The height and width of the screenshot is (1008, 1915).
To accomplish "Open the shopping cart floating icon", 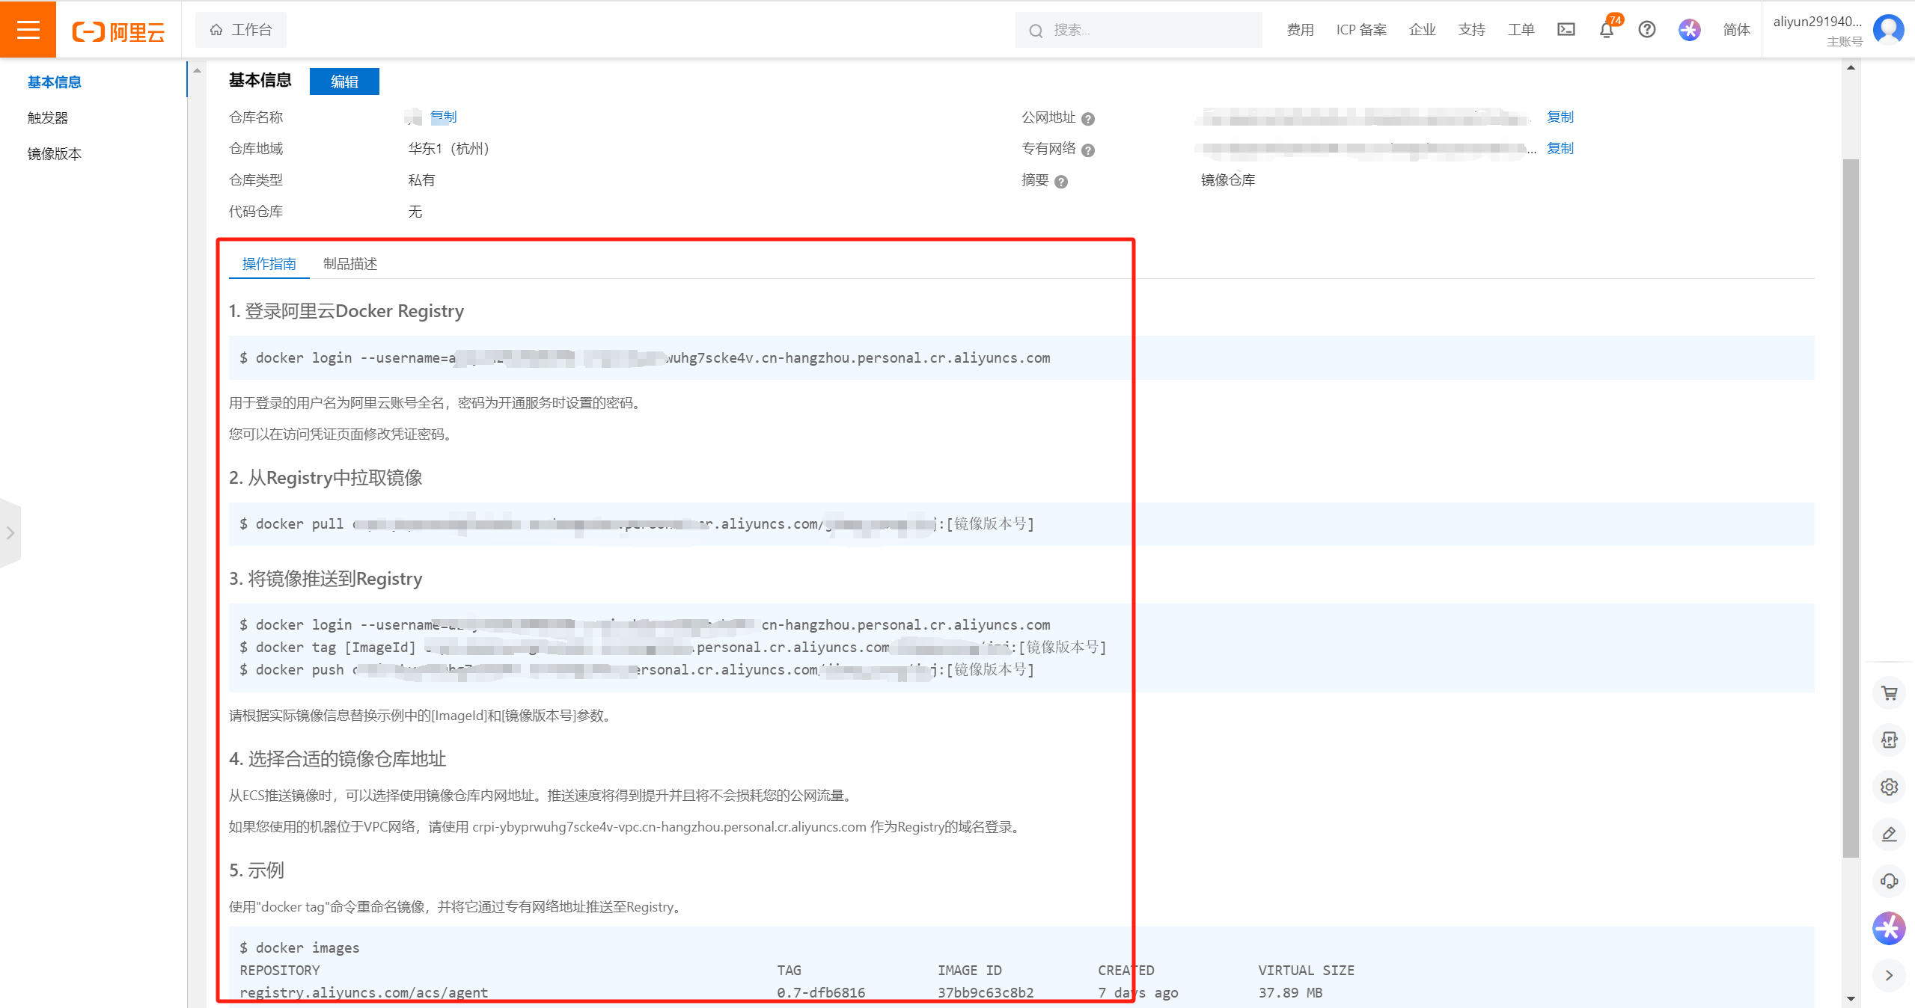I will [x=1889, y=693].
